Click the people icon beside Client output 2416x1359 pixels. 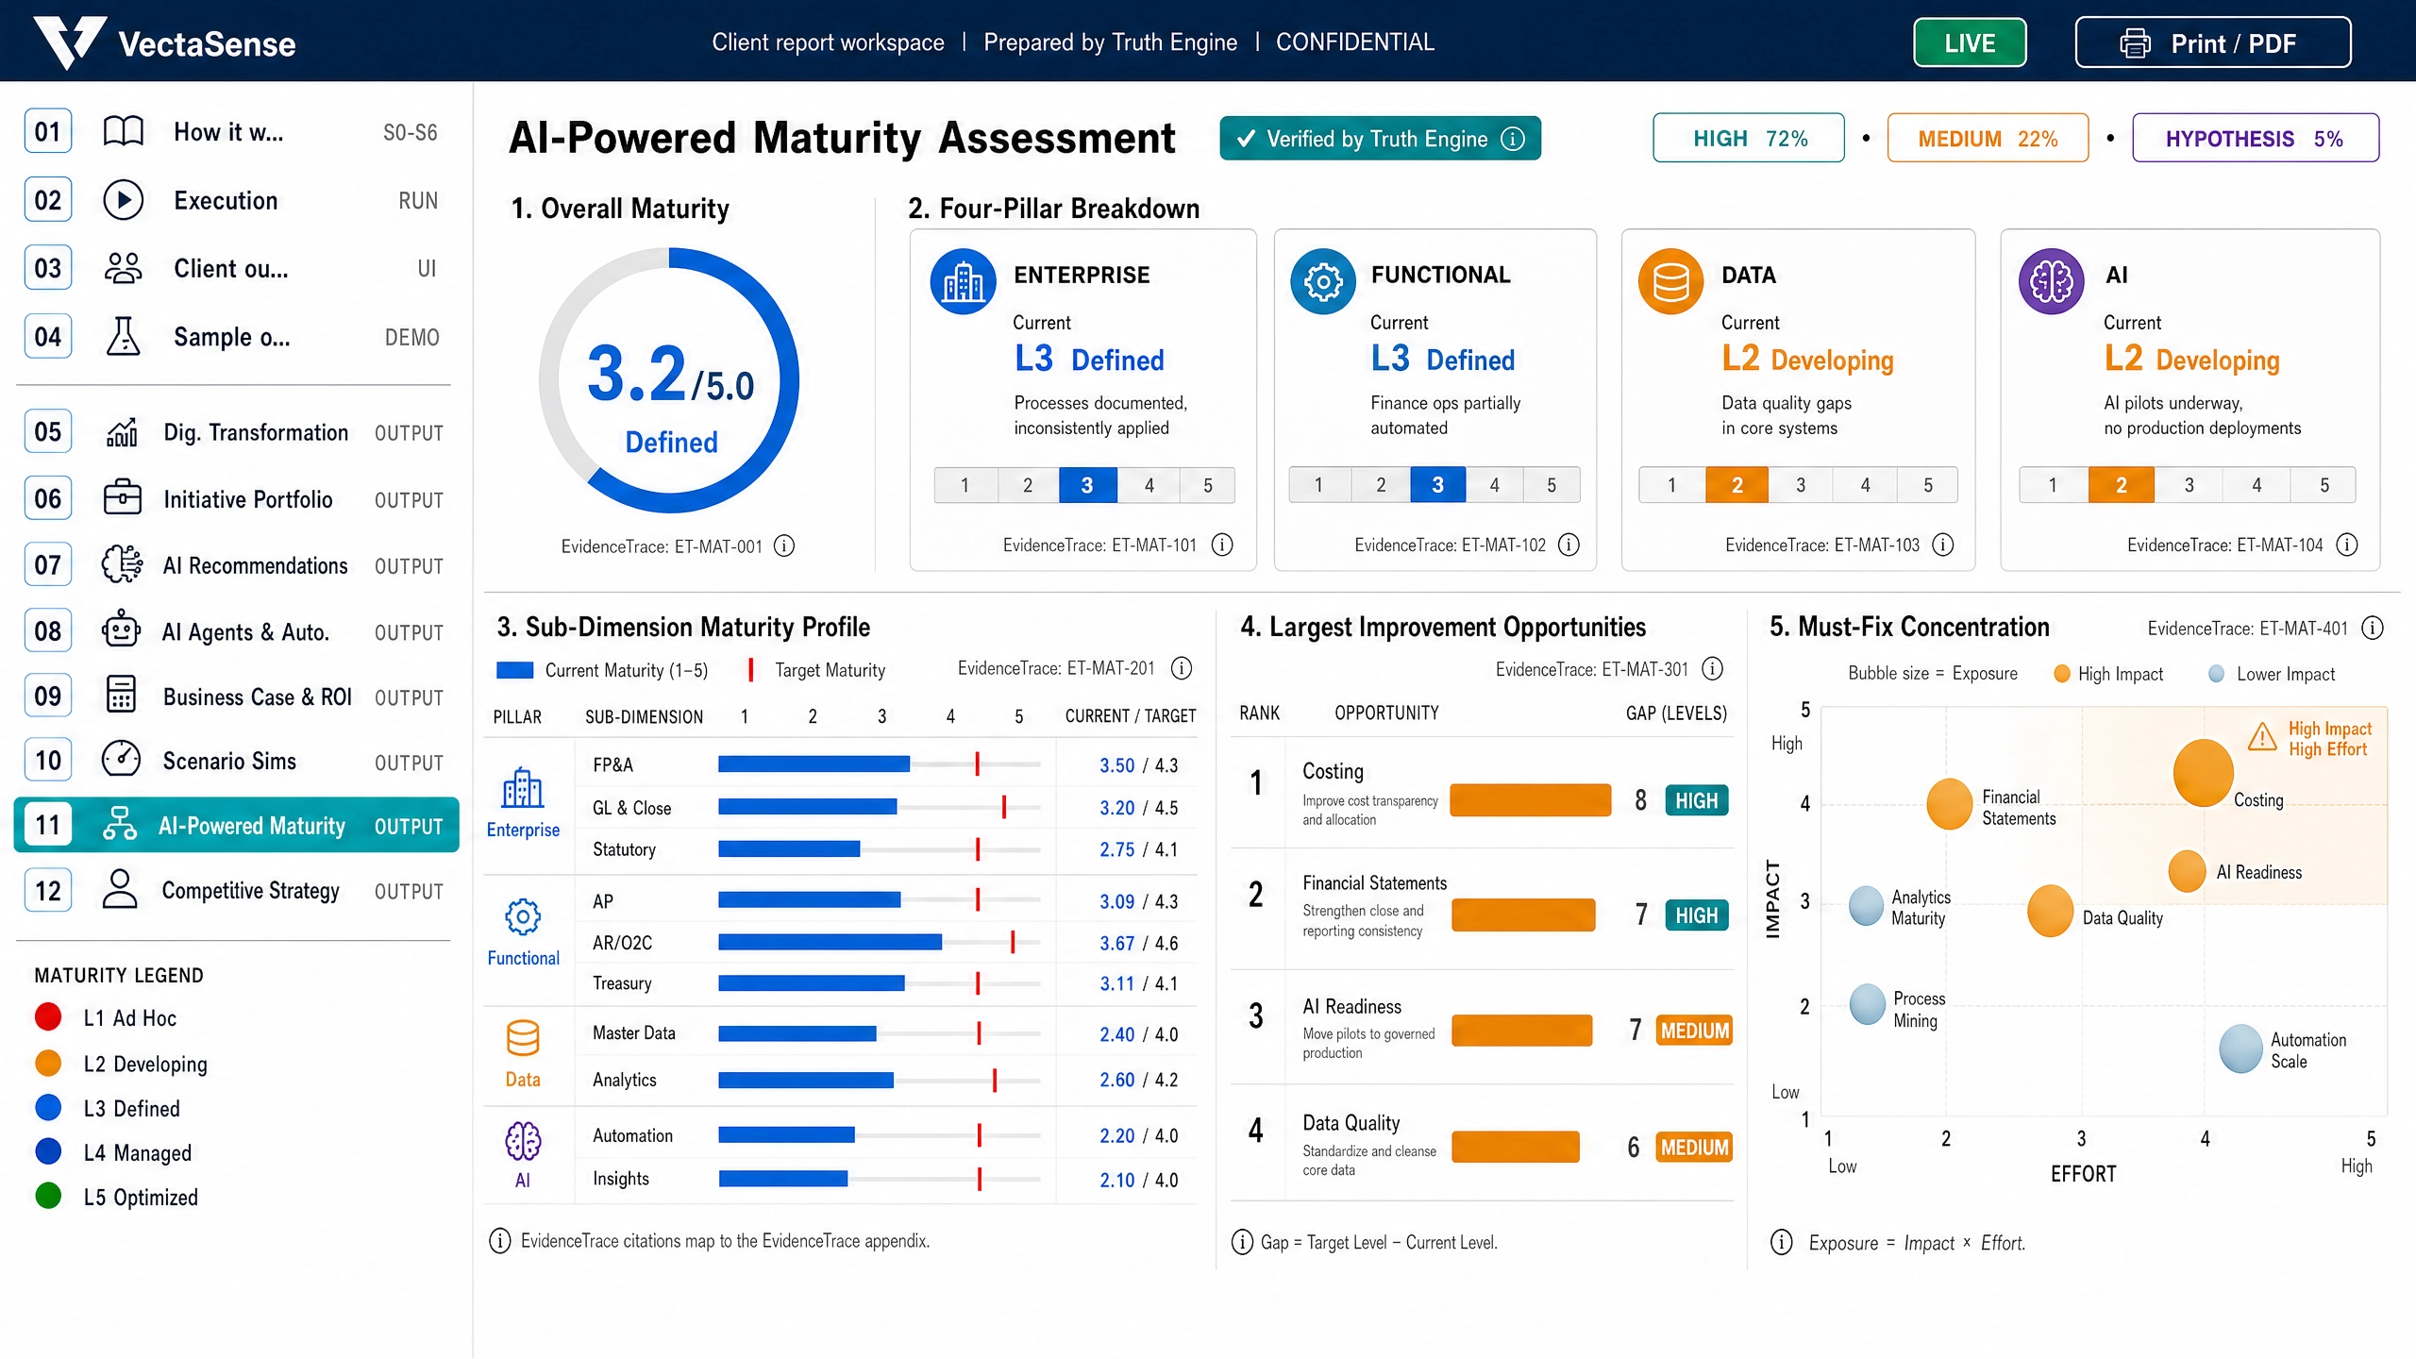pyautogui.click(x=123, y=269)
